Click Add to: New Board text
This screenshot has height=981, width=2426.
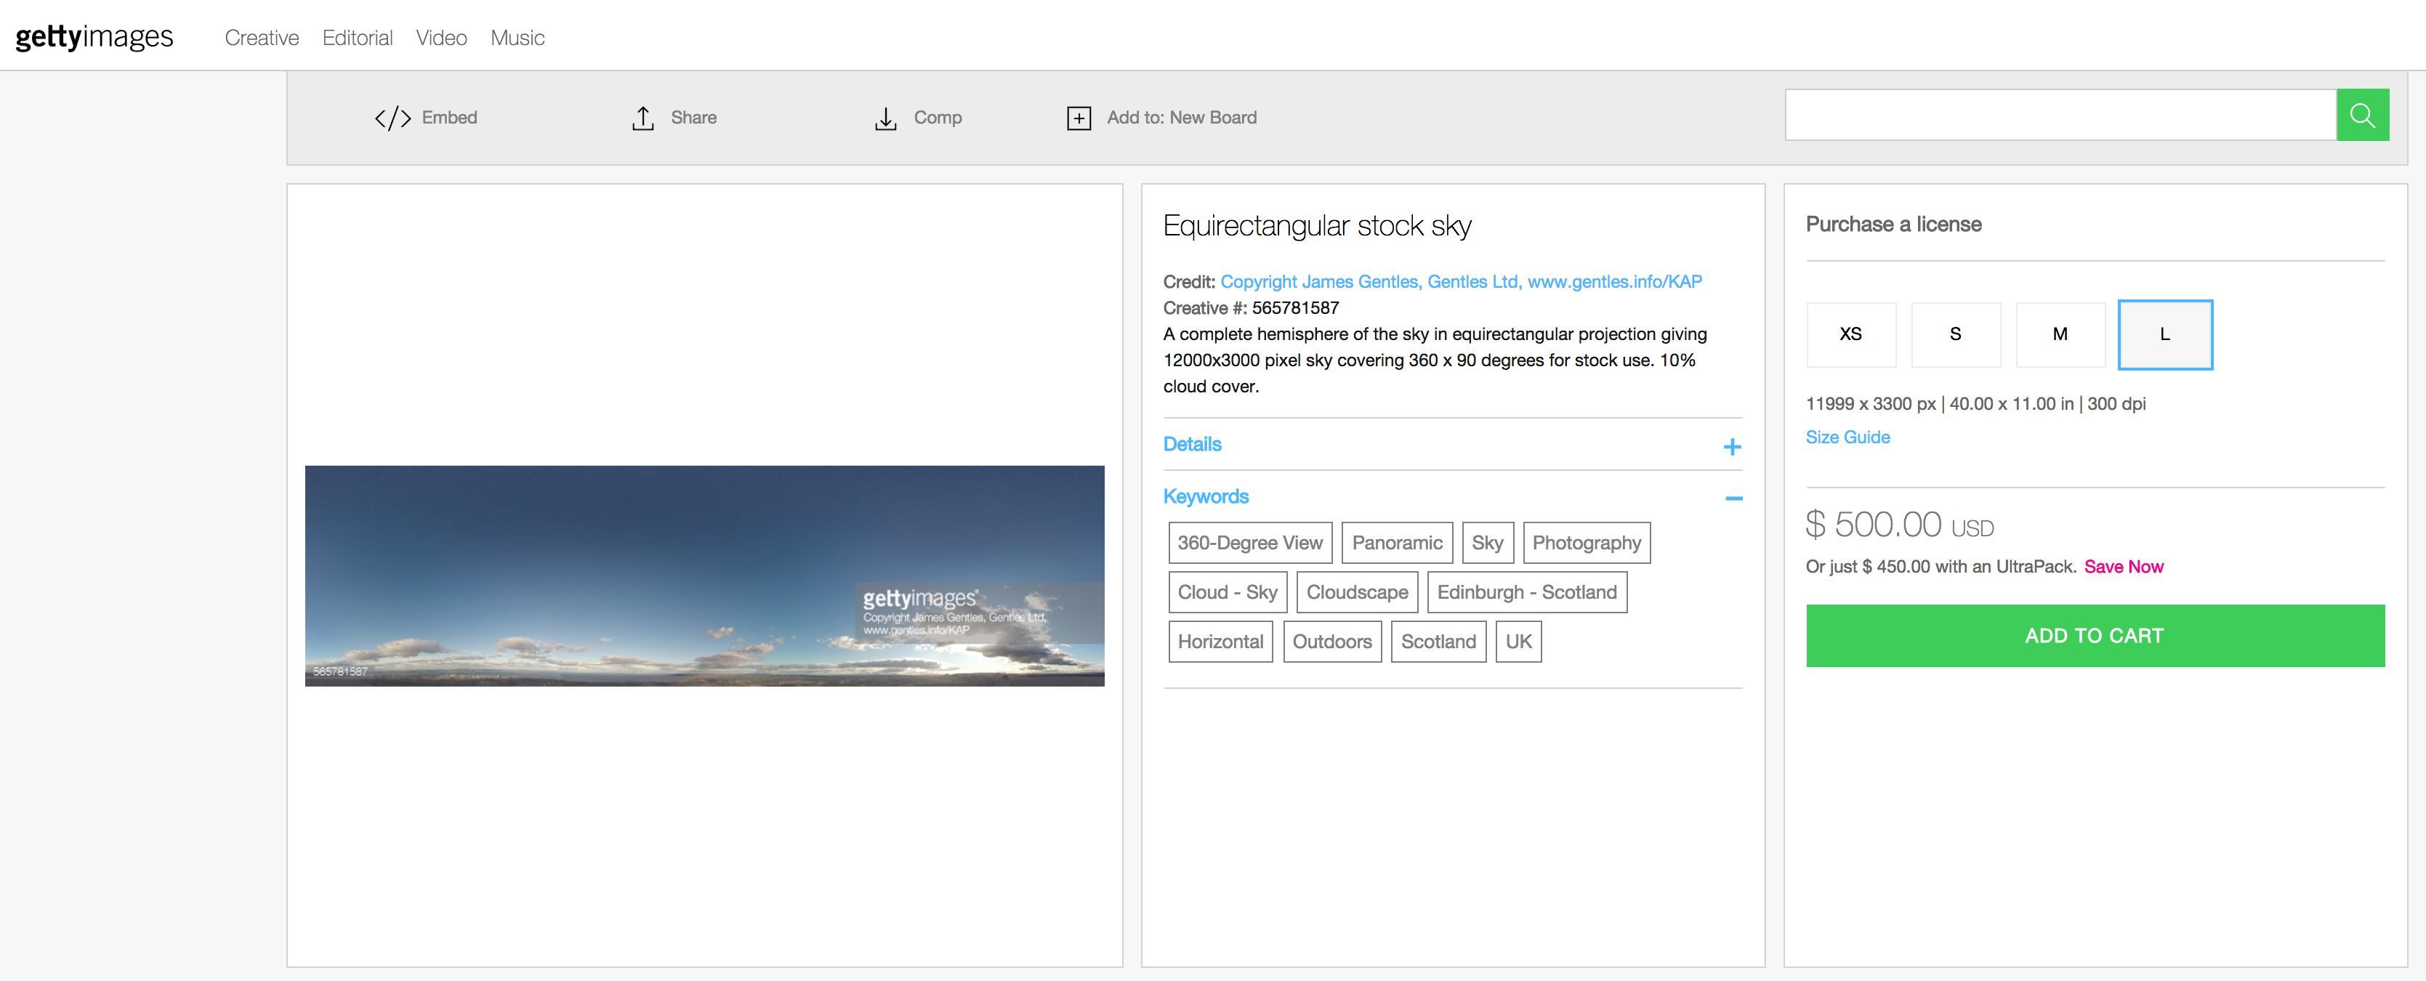click(1181, 118)
